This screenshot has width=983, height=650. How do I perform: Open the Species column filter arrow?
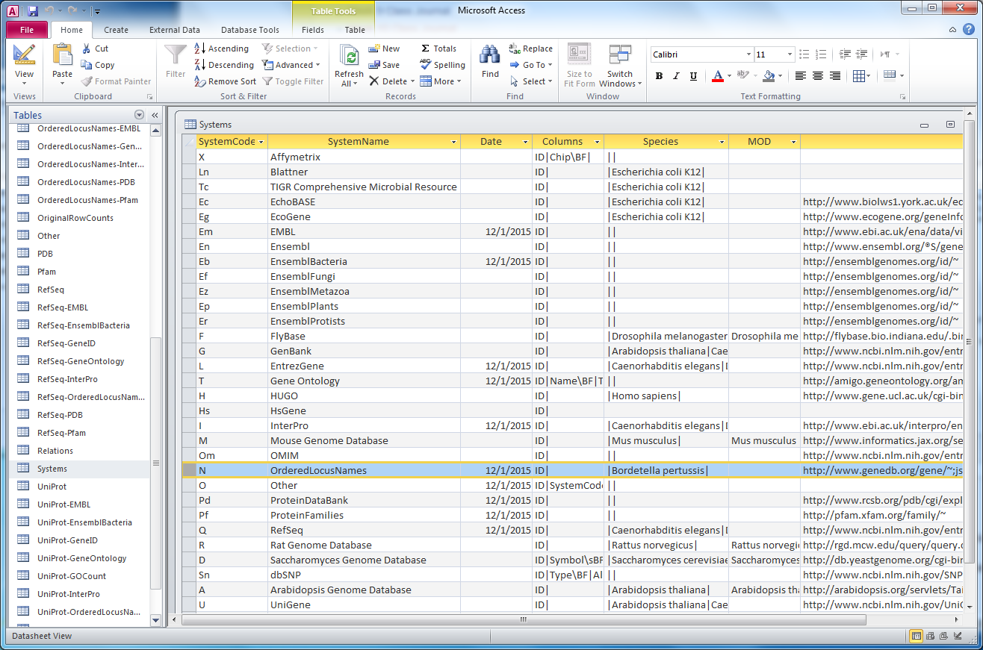pos(722,142)
